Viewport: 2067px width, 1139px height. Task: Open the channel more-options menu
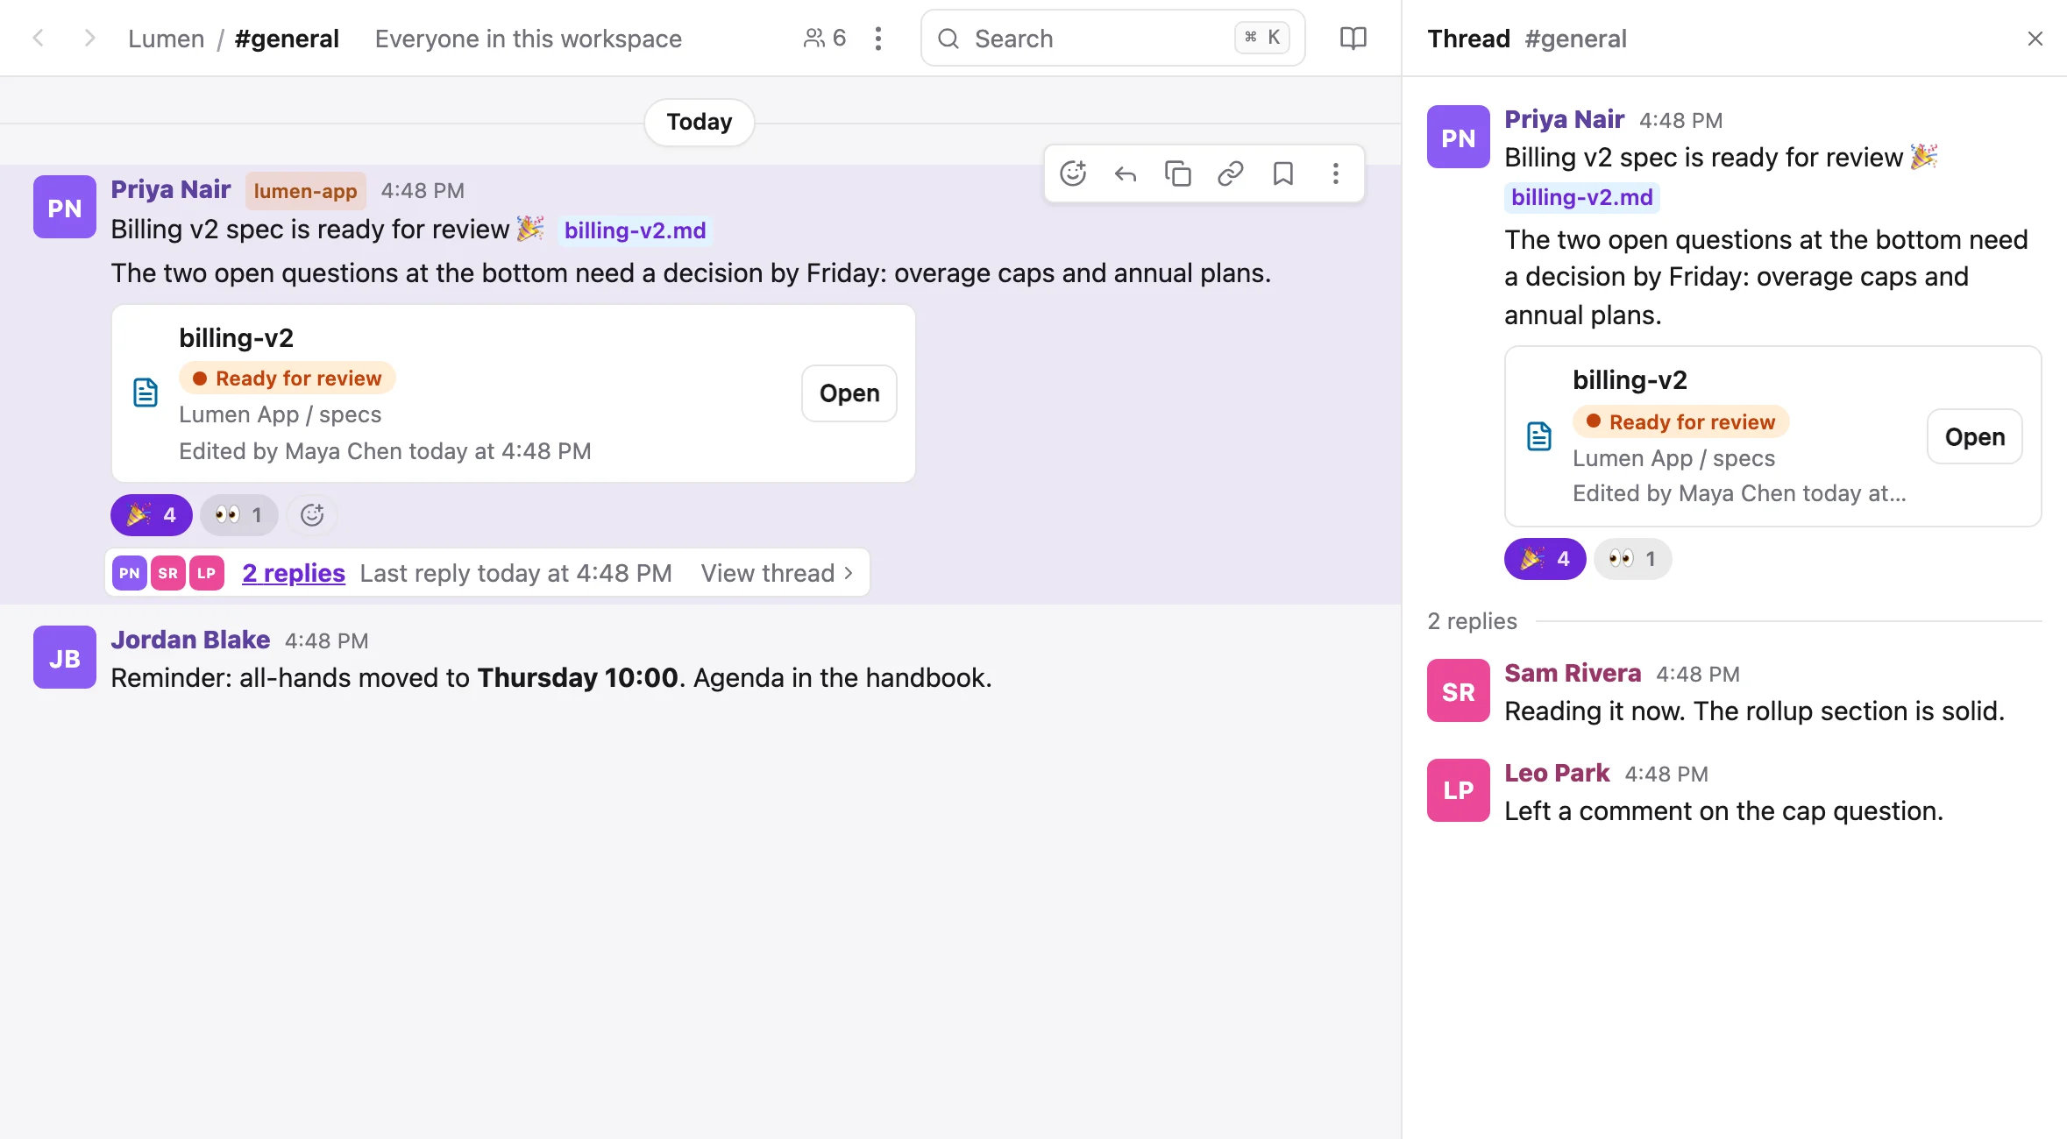click(x=878, y=39)
